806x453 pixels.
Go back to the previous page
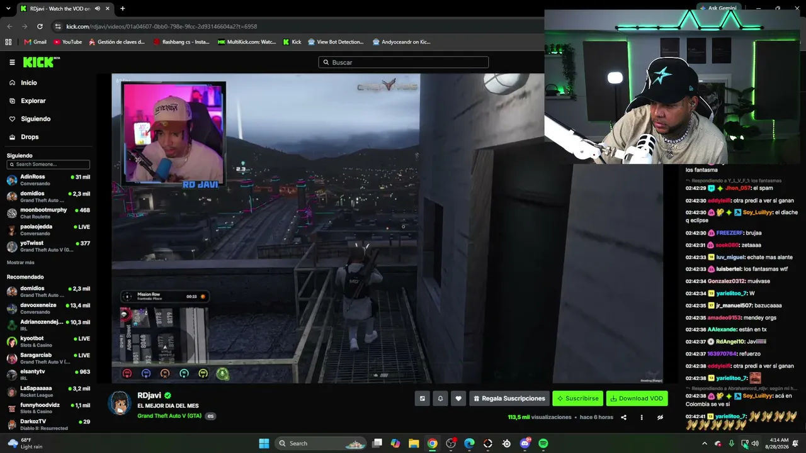[x=9, y=26]
